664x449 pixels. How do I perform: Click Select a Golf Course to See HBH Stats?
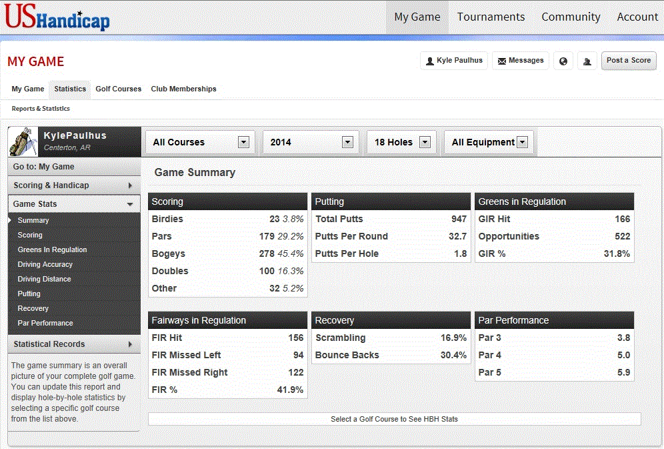click(x=394, y=419)
